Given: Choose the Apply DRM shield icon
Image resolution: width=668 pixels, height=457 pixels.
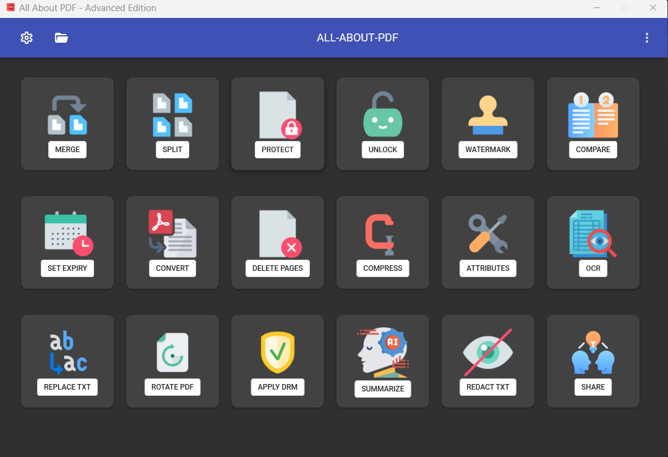Looking at the screenshot, I should 278,352.
